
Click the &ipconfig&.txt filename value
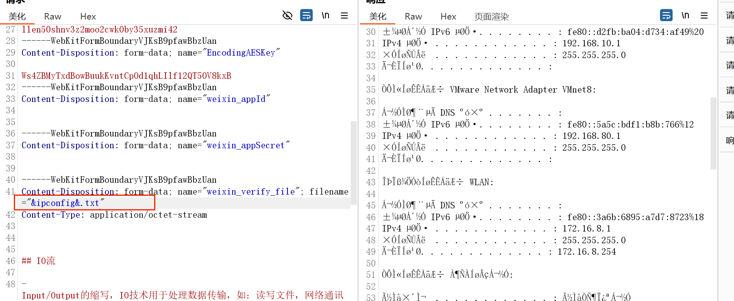click(65, 203)
